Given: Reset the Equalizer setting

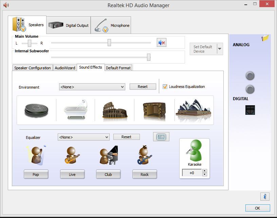Looking at the screenshot, I should (x=127, y=137).
